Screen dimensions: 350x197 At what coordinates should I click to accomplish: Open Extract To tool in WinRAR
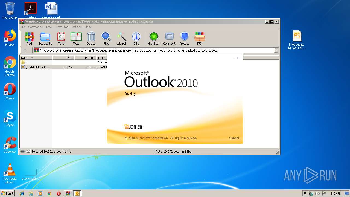coord(45,39)
